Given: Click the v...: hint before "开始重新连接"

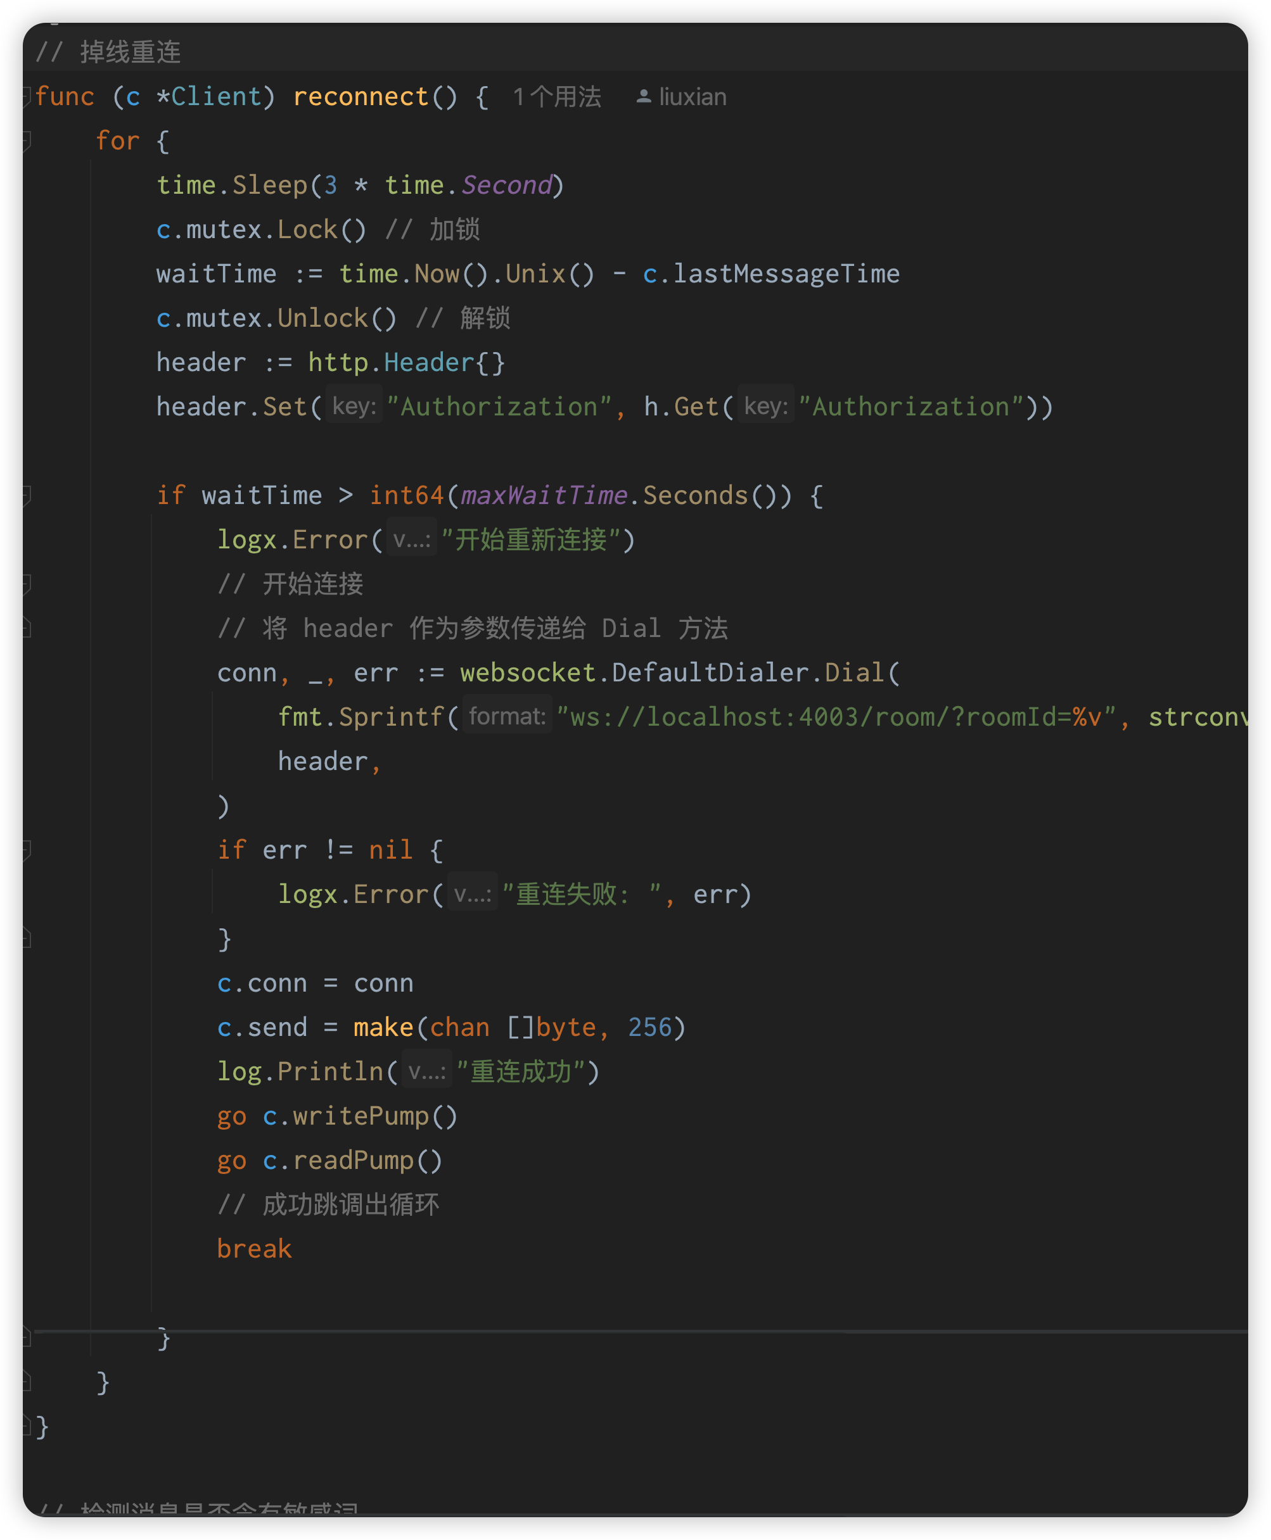Looking at the screenshot, I should [x=411, y=540].
